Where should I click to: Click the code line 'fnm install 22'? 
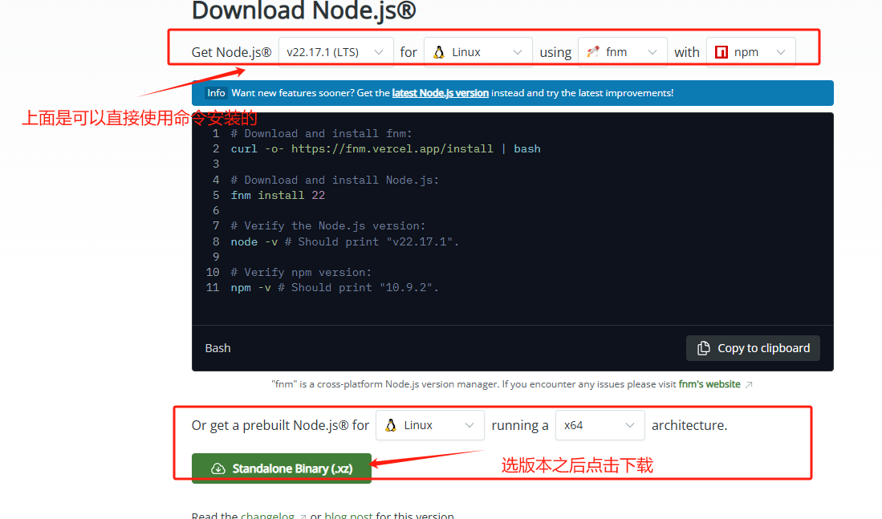278,195
